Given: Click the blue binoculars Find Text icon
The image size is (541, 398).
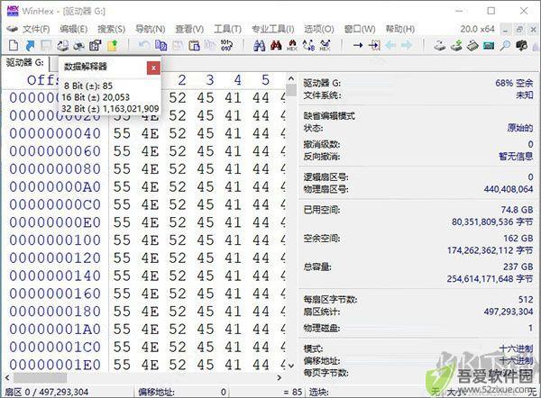Looking at the screenshot, I should click(259, 45).
